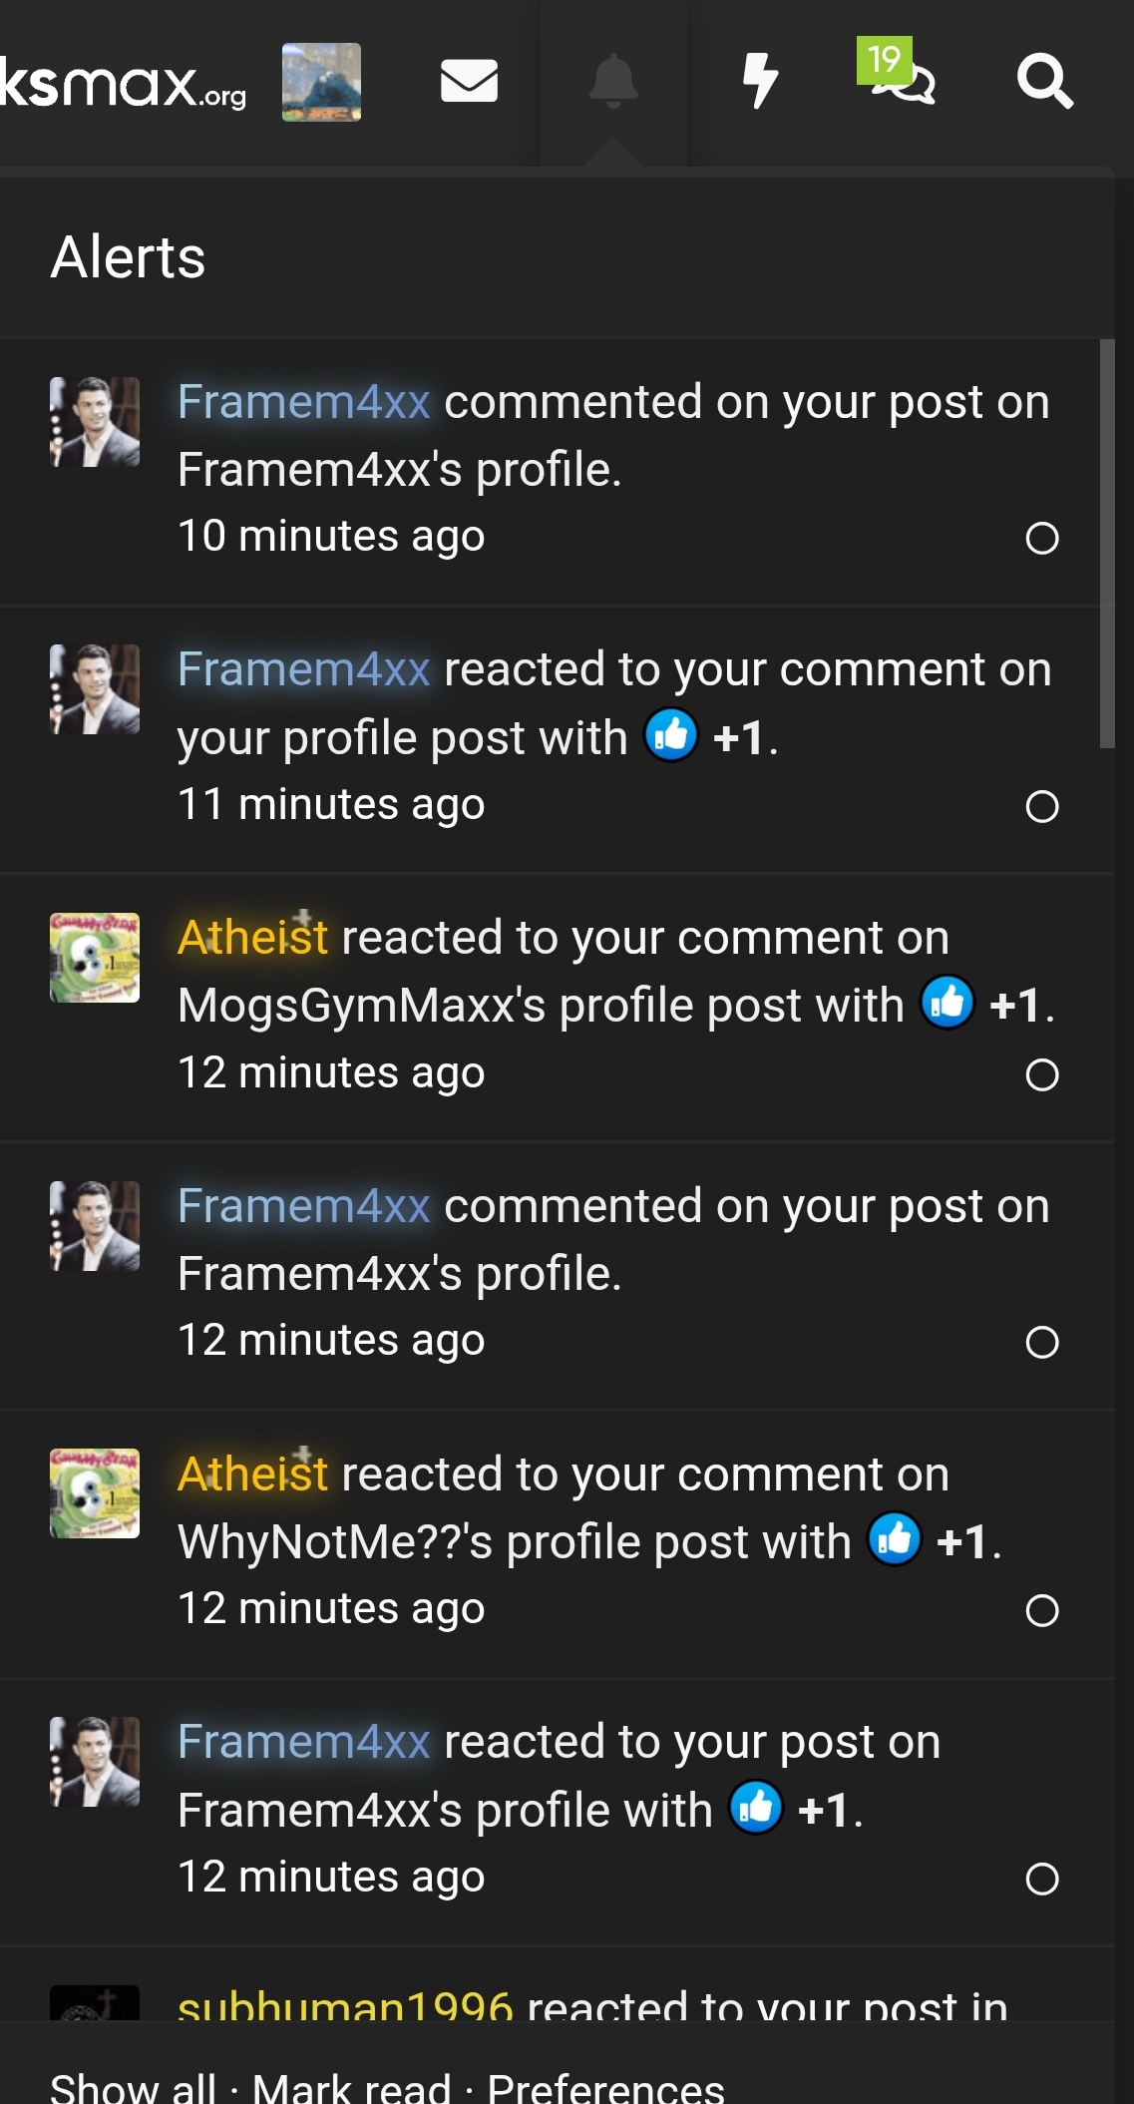The image size is (1134, 2104).
Task: Open the inbox envelope icon
Action: (x=469, y=81)
